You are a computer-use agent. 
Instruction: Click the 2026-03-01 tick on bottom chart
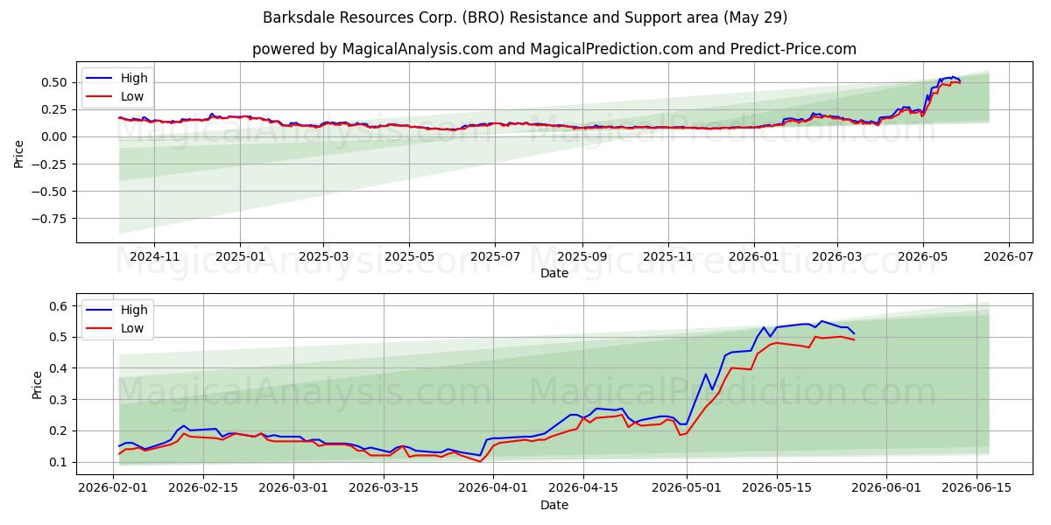(294, 489)
